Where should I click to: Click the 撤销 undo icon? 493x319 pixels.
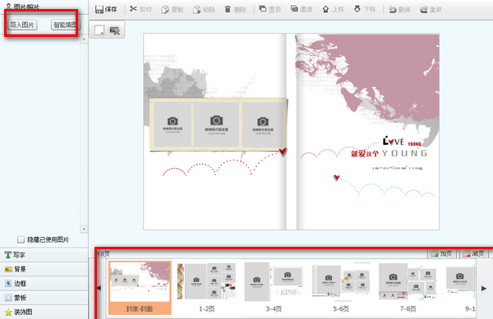393,10
